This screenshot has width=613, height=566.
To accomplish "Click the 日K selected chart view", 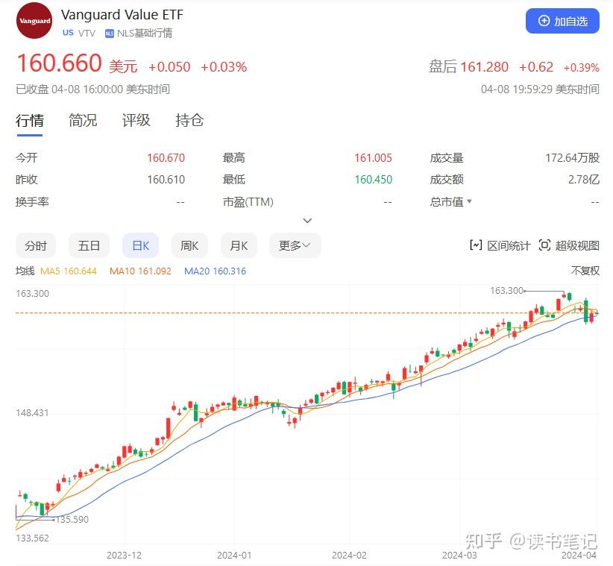I will [x=140, y=245].
